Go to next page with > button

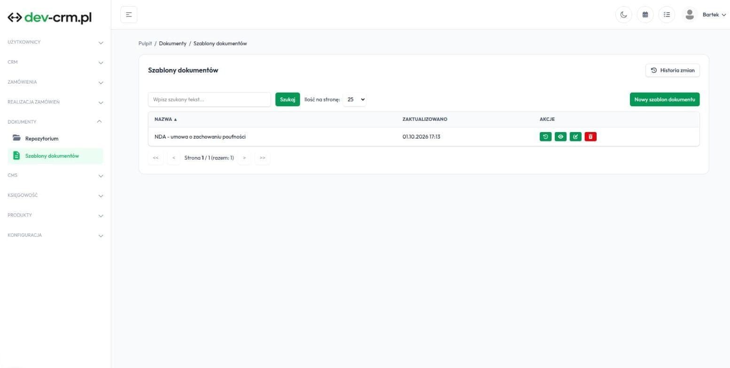(x=244, y=158)
